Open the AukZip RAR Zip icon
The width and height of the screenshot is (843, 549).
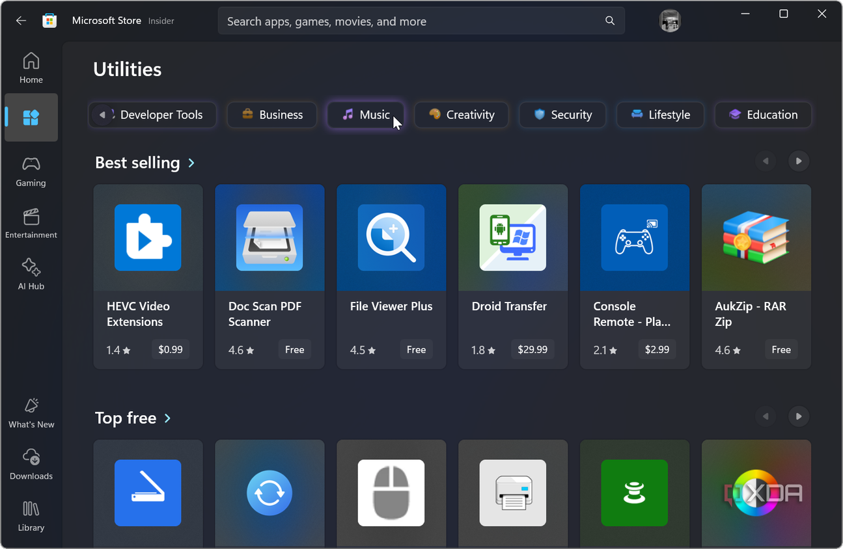(756, 237)
